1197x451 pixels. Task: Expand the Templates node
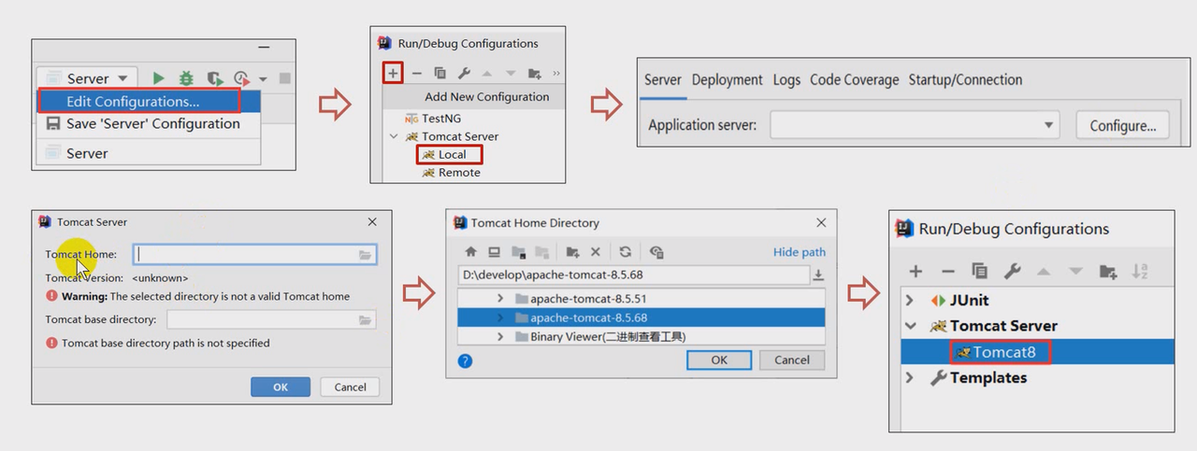click(x=910, y=377)
